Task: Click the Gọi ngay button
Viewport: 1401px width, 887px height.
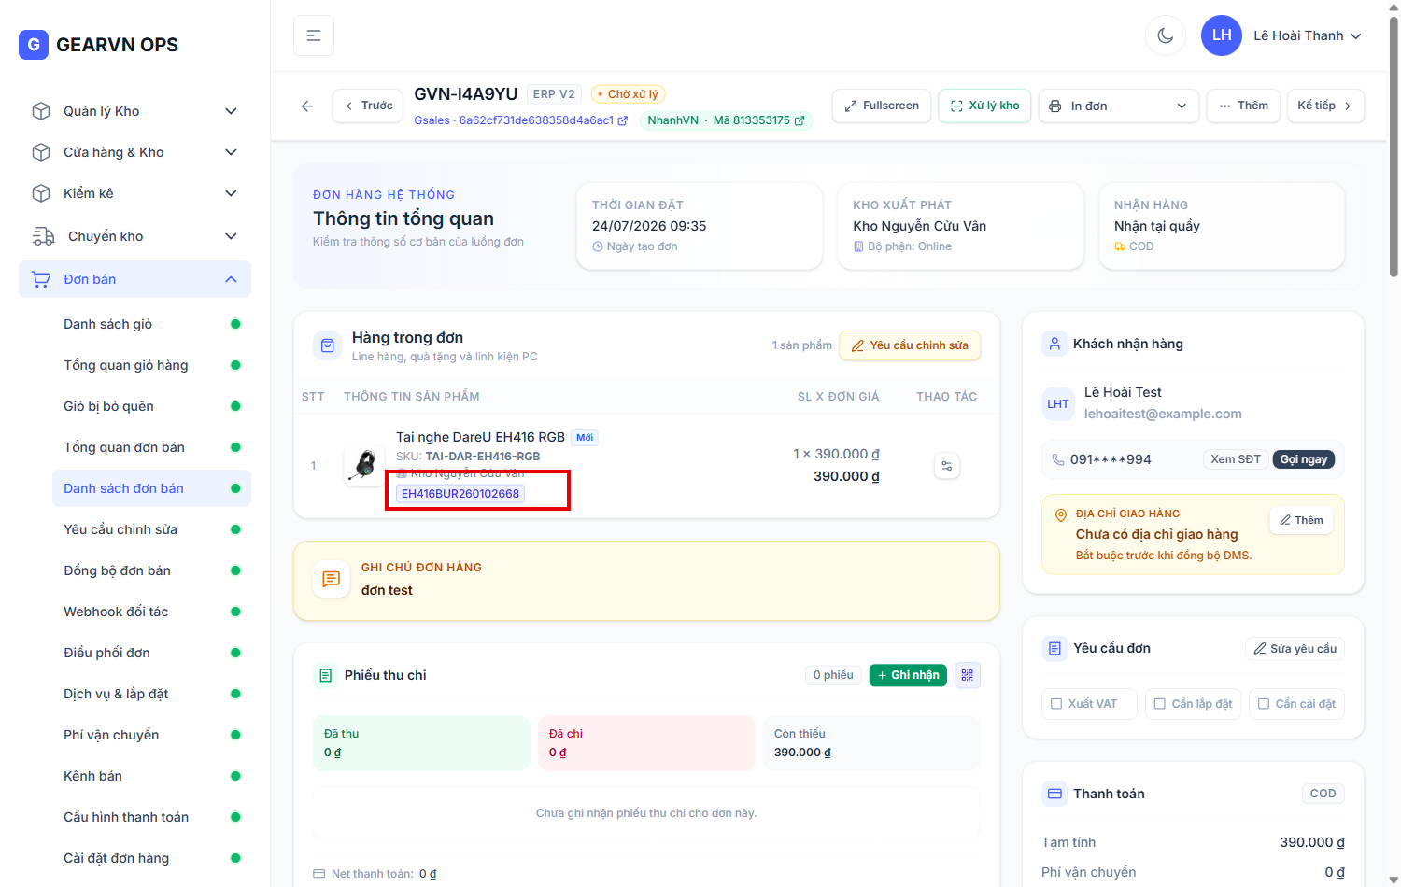Action: coord(1303,459)
